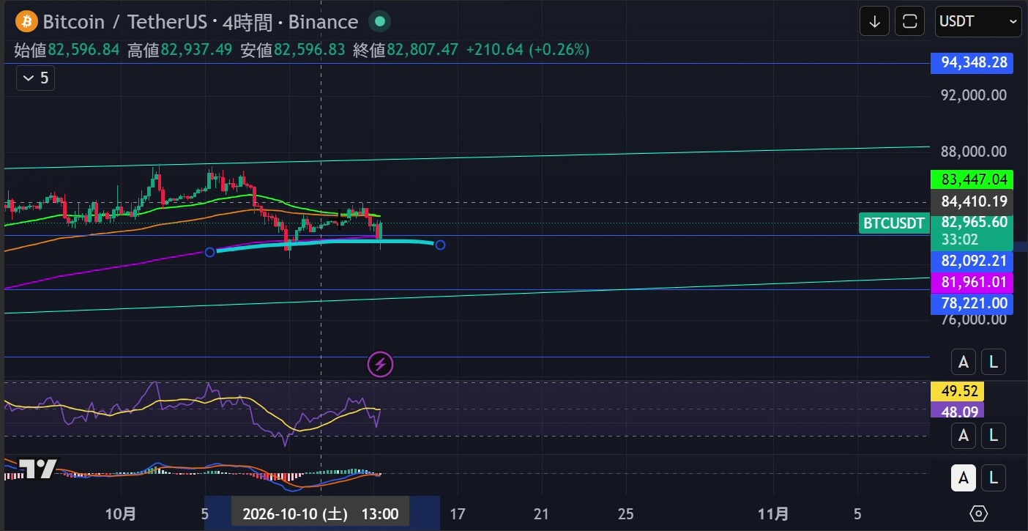Viewport: 1028px width, 531px height.
Task: Click the 84,410.19 crosshair price label
Action: 972,201
